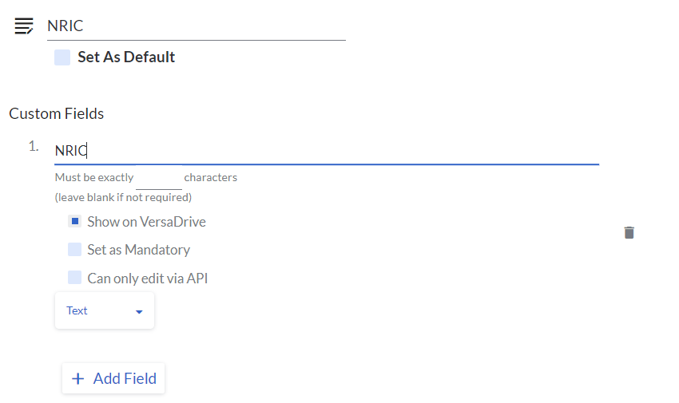Click the Custom Fields section heading
The height and width of the screenshot is (403, 679).
[57, 113]
